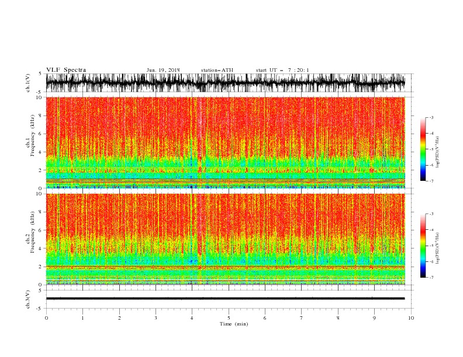
Task: Click the "10" tick on the time axis
Action: tap(411, 318)
